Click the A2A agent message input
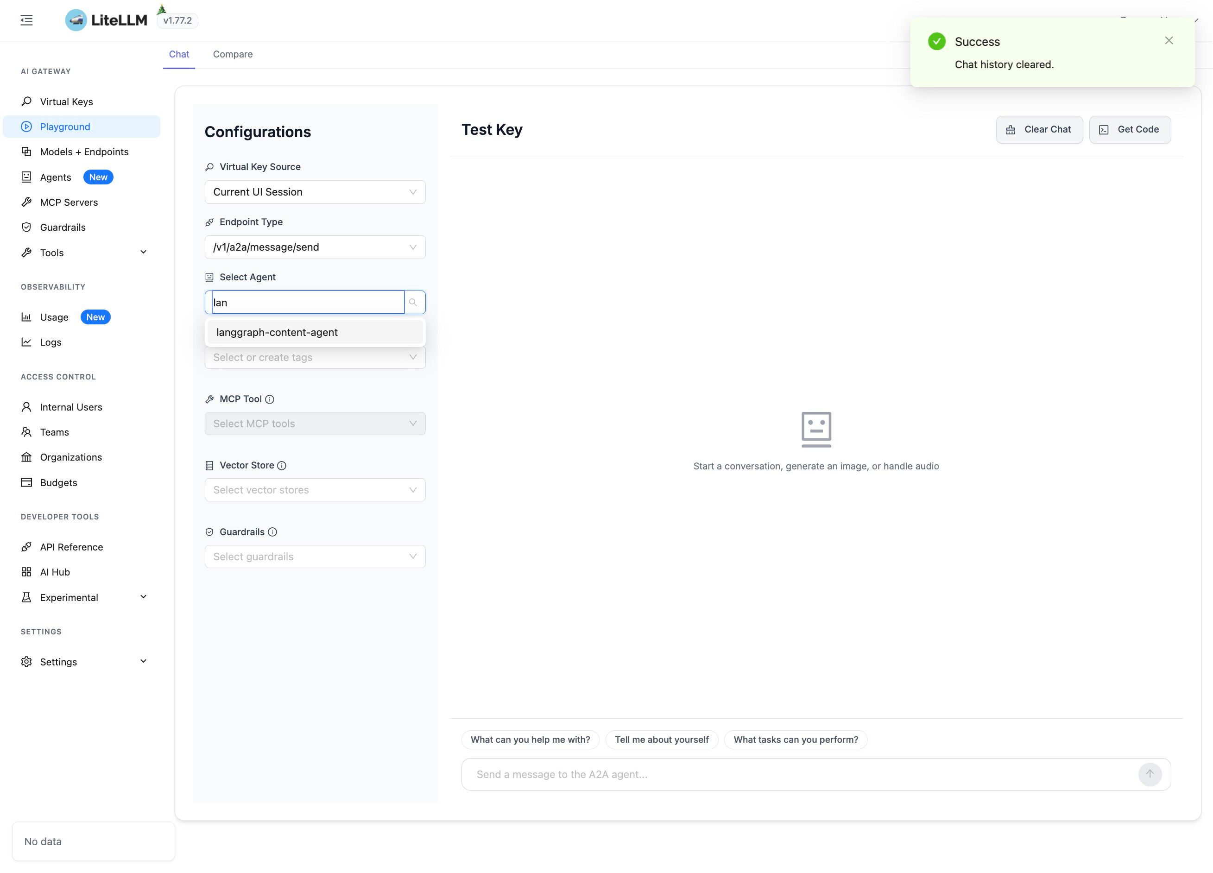The image size is (1213, 873). click(x=802, y=774)
